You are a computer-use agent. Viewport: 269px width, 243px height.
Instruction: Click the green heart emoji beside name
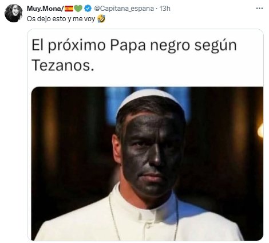(x=78, y=9)
